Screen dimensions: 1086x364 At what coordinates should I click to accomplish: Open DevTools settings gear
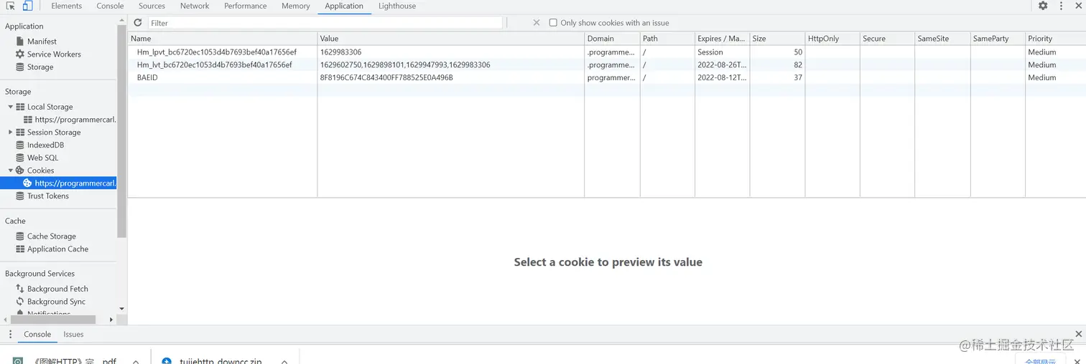coord(1043,6)
